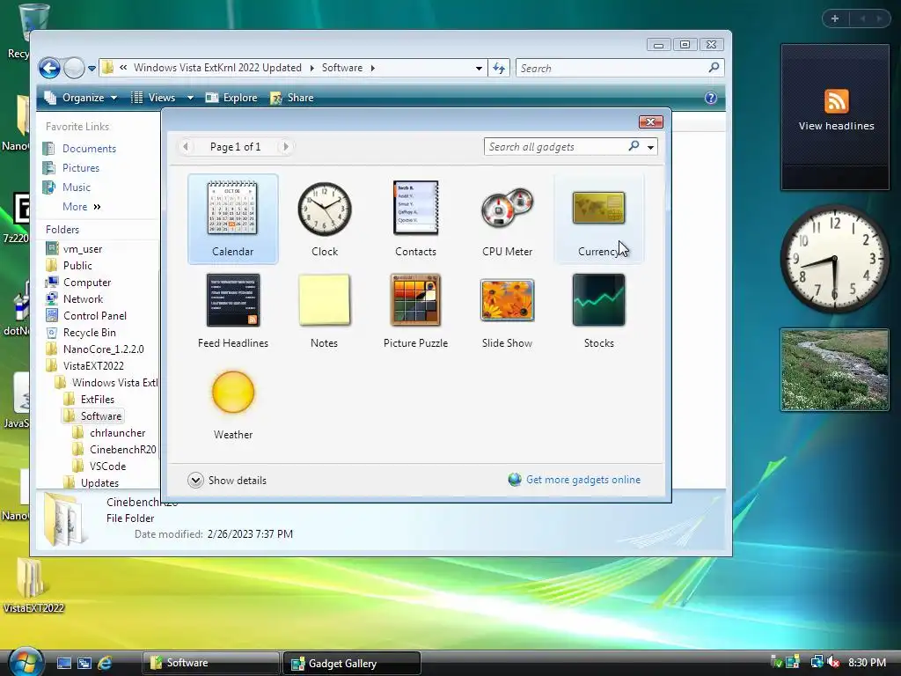The height and width of the screenshot is (676, 901).
Task: Switch to Gadget Gallery taskbar button
Action: tap(352, 663)
